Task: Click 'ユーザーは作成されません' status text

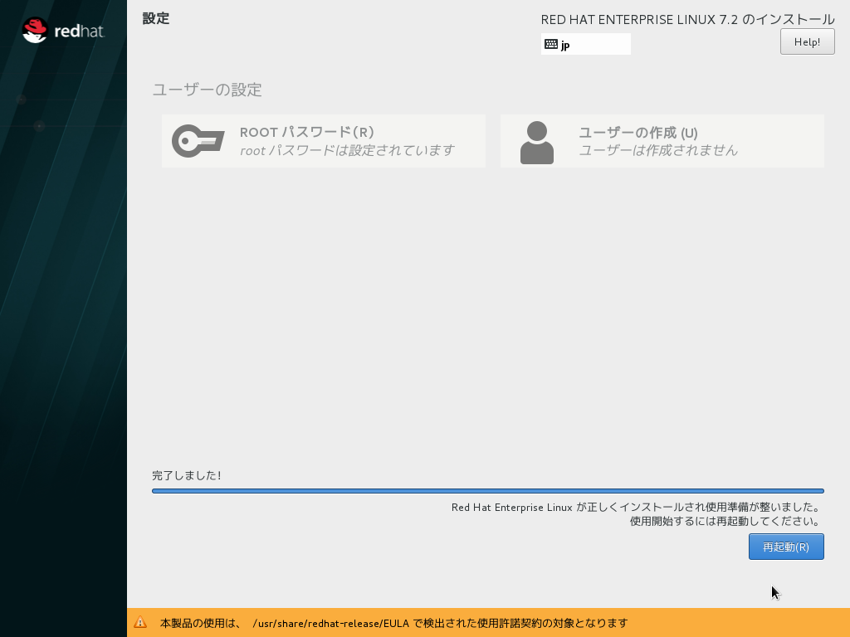Action: pyautogui.click(x=658, y=150)
